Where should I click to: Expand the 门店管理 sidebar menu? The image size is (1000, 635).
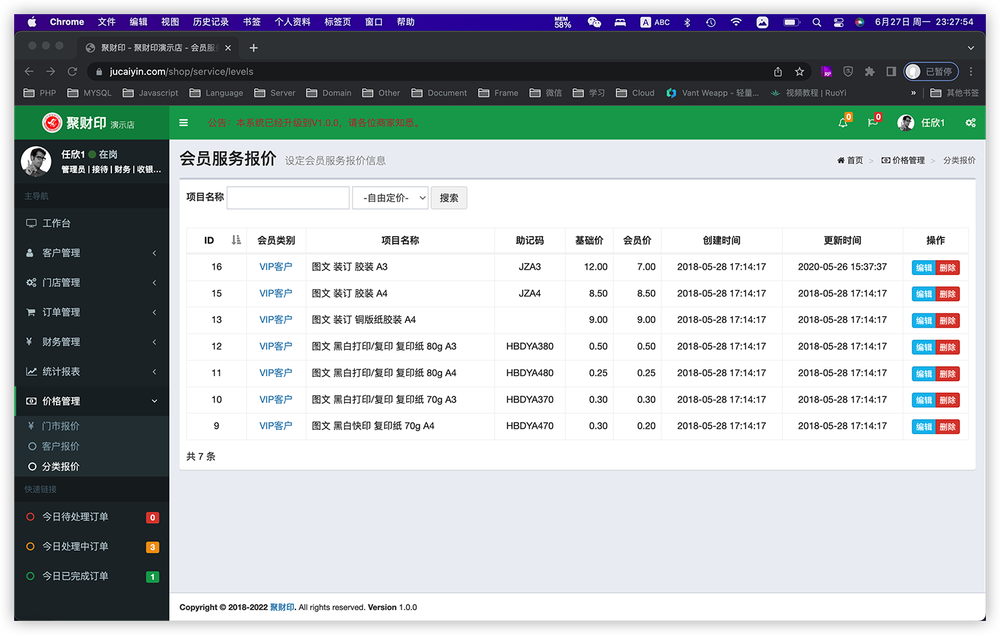tap(92, 282)
